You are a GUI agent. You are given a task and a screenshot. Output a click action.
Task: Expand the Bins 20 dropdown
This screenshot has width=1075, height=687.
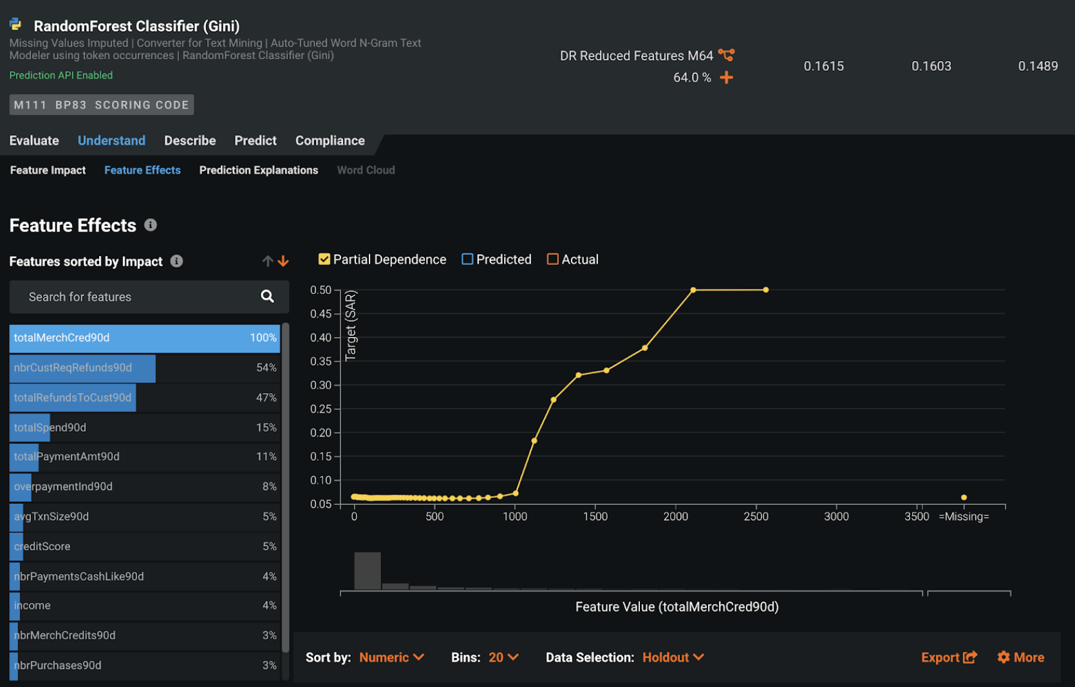[503, 657]
